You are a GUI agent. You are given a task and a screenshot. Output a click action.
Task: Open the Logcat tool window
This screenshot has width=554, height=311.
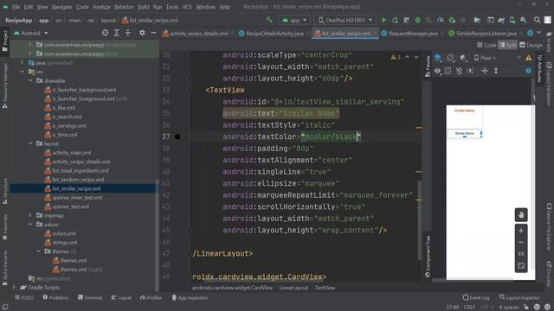click(x=121, y=298)
